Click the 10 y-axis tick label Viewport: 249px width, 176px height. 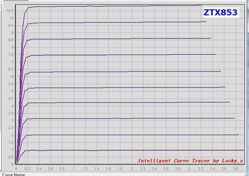(11, 18)
